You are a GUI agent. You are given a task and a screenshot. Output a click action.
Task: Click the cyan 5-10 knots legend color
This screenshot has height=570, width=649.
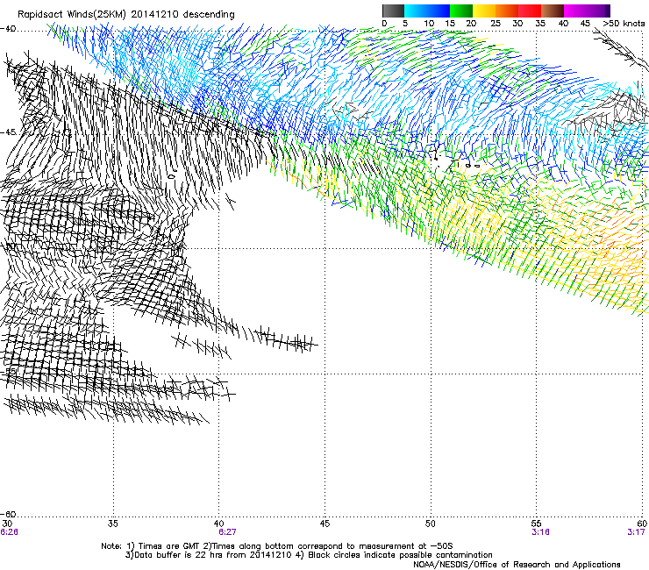pos(416,11)
